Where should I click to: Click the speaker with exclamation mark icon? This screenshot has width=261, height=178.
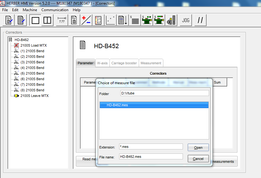pos(171,20)
